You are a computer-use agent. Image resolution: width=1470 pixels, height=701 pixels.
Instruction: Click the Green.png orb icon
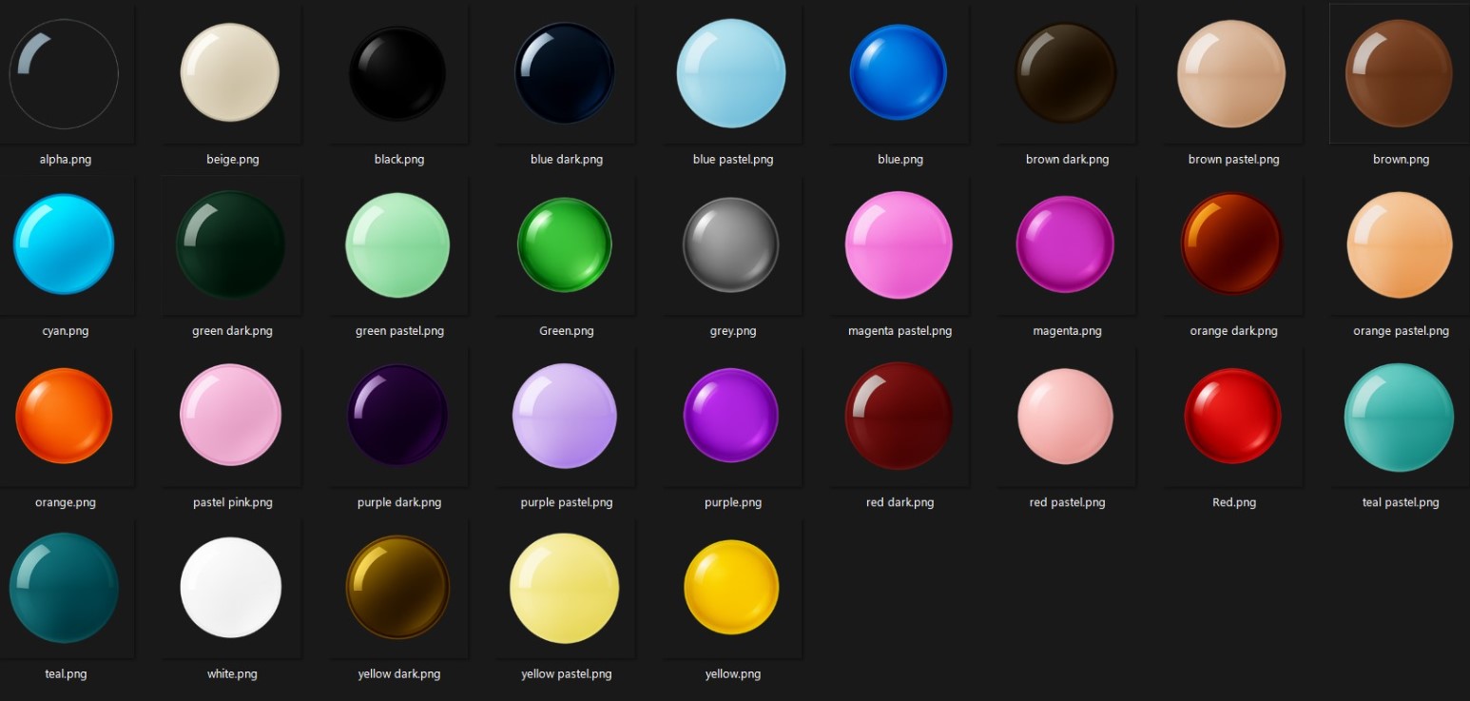(x=565, y=244)
